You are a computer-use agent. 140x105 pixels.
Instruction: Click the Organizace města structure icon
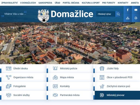(x=8, y=77)
